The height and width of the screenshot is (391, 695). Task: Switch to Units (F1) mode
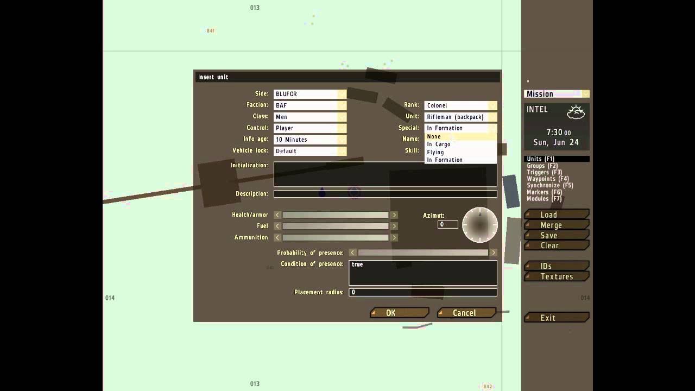tap(557, 159)
